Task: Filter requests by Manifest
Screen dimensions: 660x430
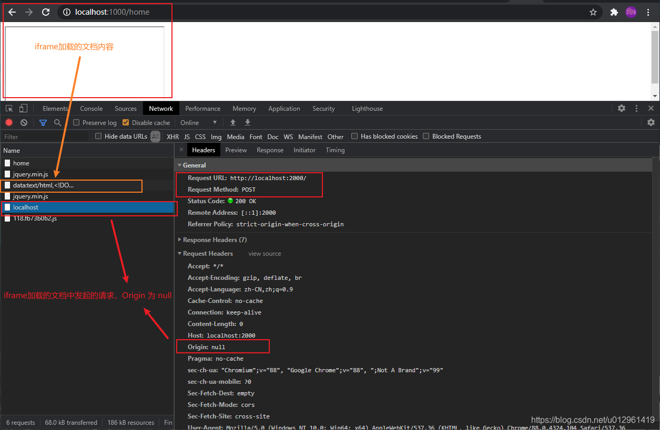Action: [310, 137]
